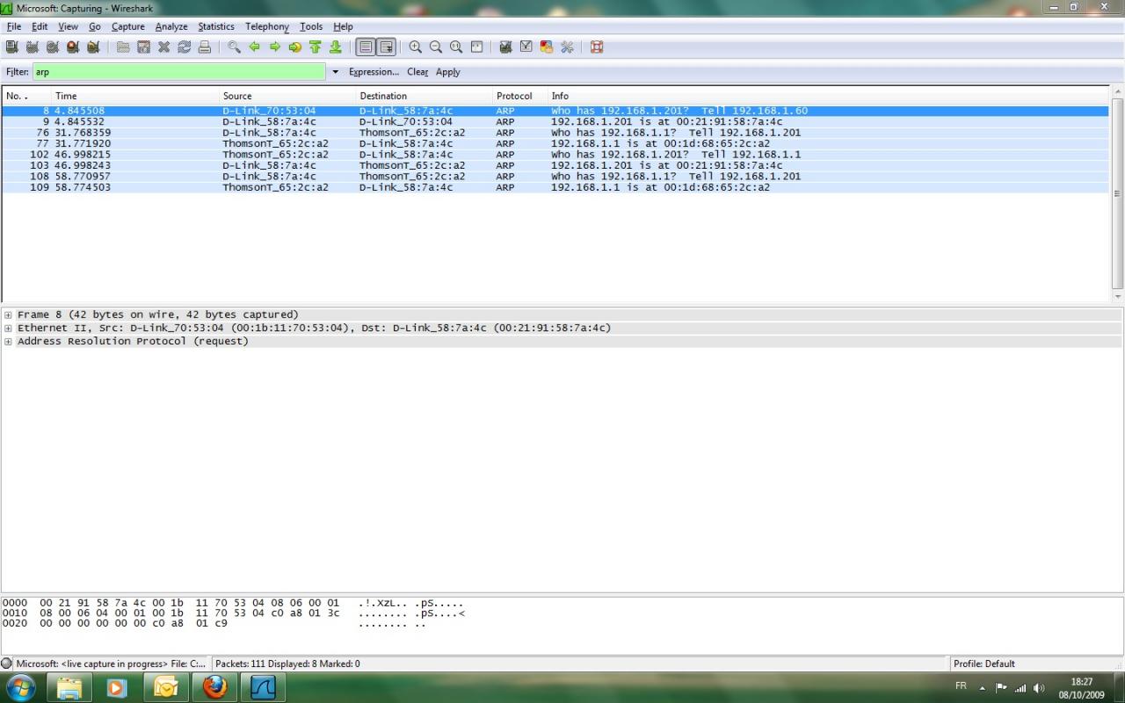Select packet 76 in the list
1125x703 pixels.
coord(555,133)
